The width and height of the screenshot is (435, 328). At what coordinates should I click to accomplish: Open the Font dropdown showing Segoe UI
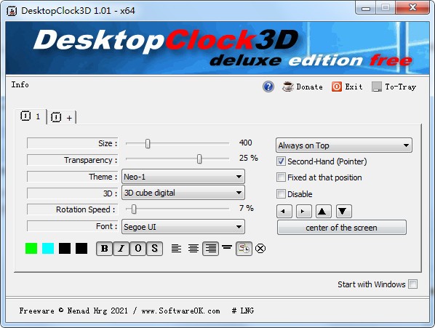point(183,227)
